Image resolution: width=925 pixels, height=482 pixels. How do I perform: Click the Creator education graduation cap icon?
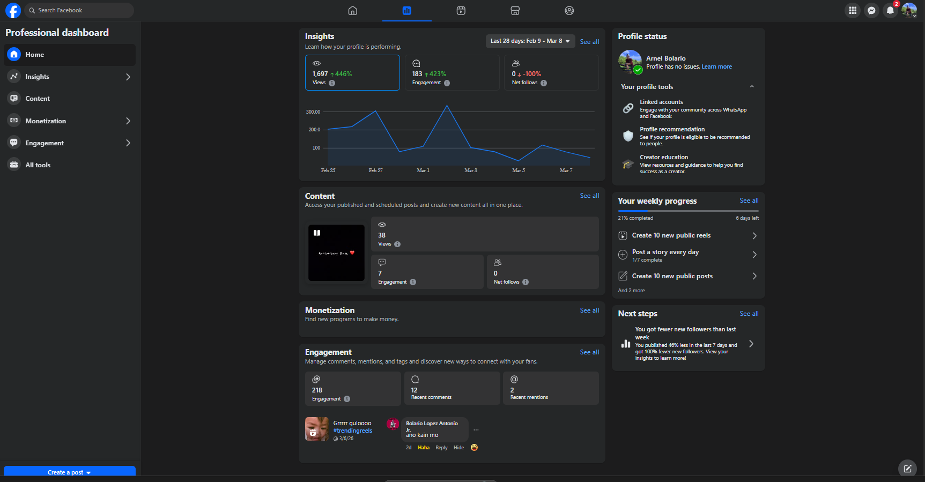628,164
